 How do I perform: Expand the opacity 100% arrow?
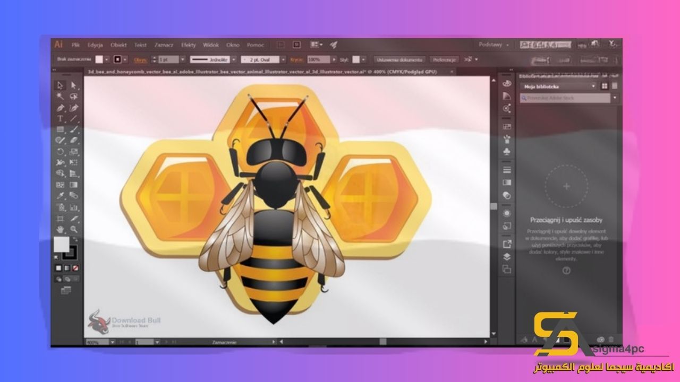pyautogui.click(x=334, y=59)
